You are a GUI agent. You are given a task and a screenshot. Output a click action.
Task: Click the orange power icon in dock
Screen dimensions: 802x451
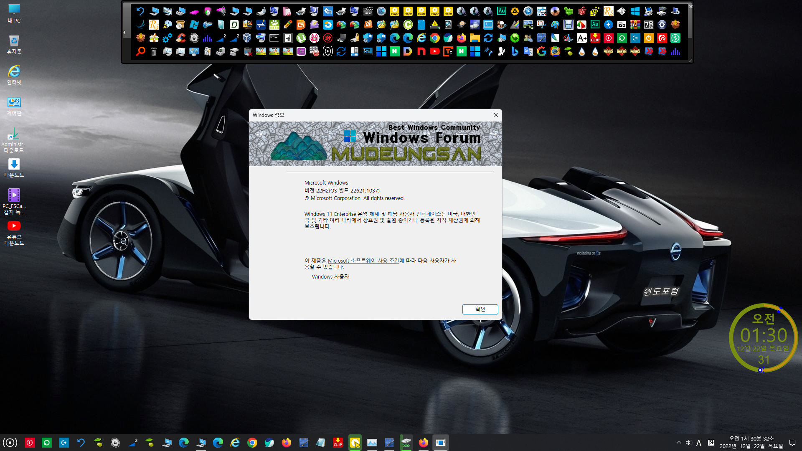[648, 38]
